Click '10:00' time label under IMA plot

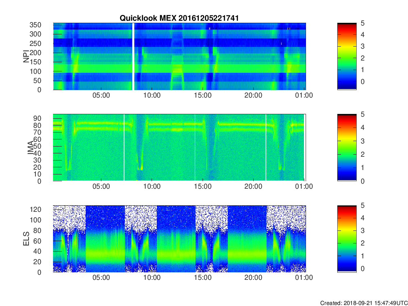(152, 187)
